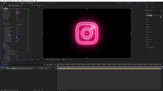Open the Animation menu
163x91 pixels.
[x=23, y=1]
